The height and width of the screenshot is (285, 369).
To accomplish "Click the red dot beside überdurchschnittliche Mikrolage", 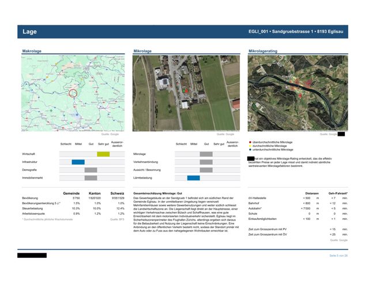I will point(250,142).
